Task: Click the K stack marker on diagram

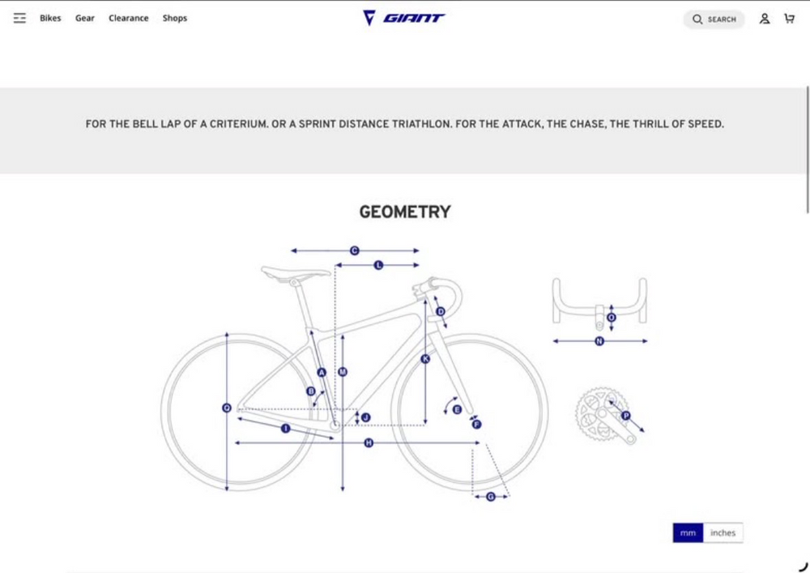Action: click(425, 358)
